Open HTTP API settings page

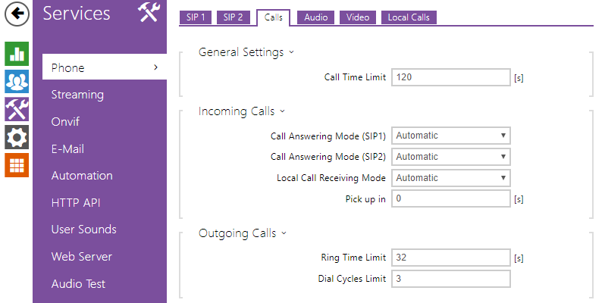(76, 202)
